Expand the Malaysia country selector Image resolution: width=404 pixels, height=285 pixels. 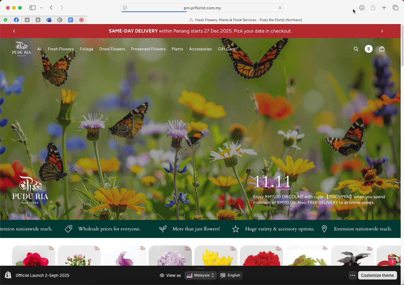point(201,275)
